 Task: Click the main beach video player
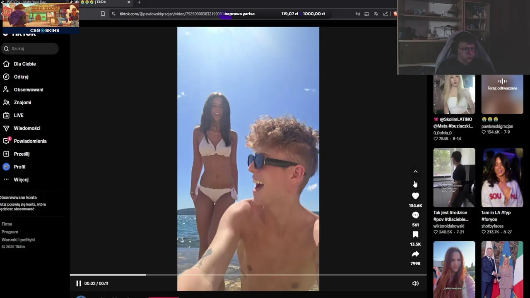pos(248,159)
